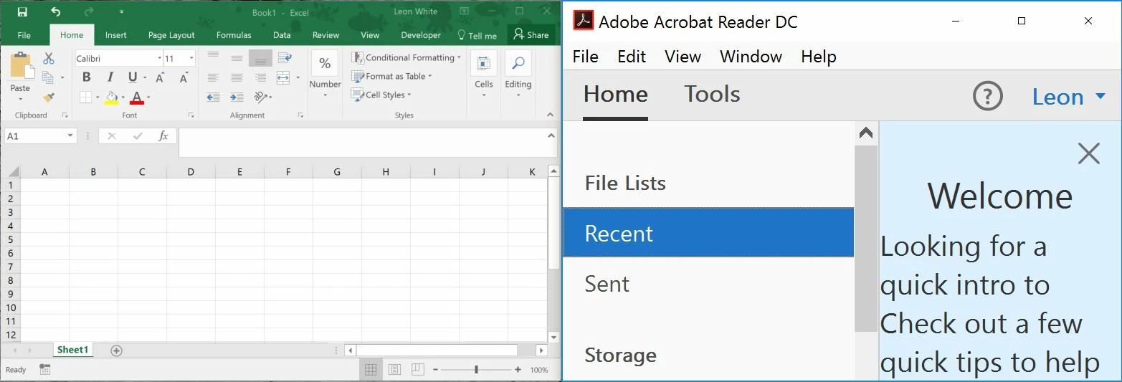1122x382 pixels.
Task: Click the 100% zoom level
Action: [x=539, y=370]
